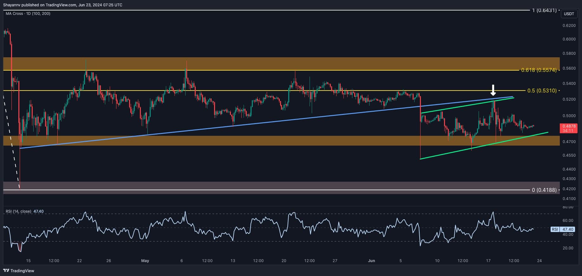Click the Jun date axis label
This screenshot has height=276, width=582.
point(371,261)
